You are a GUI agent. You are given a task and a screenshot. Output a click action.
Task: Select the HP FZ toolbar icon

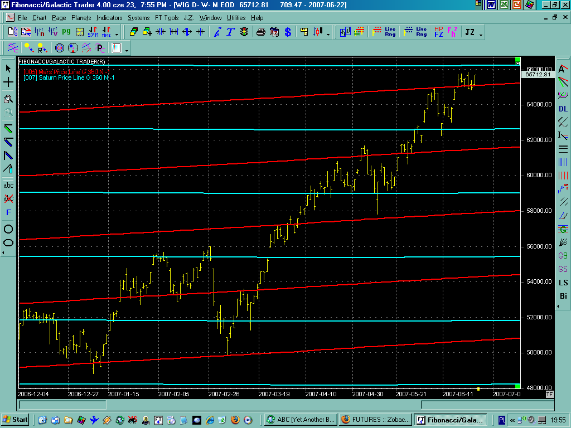(438, 32)
